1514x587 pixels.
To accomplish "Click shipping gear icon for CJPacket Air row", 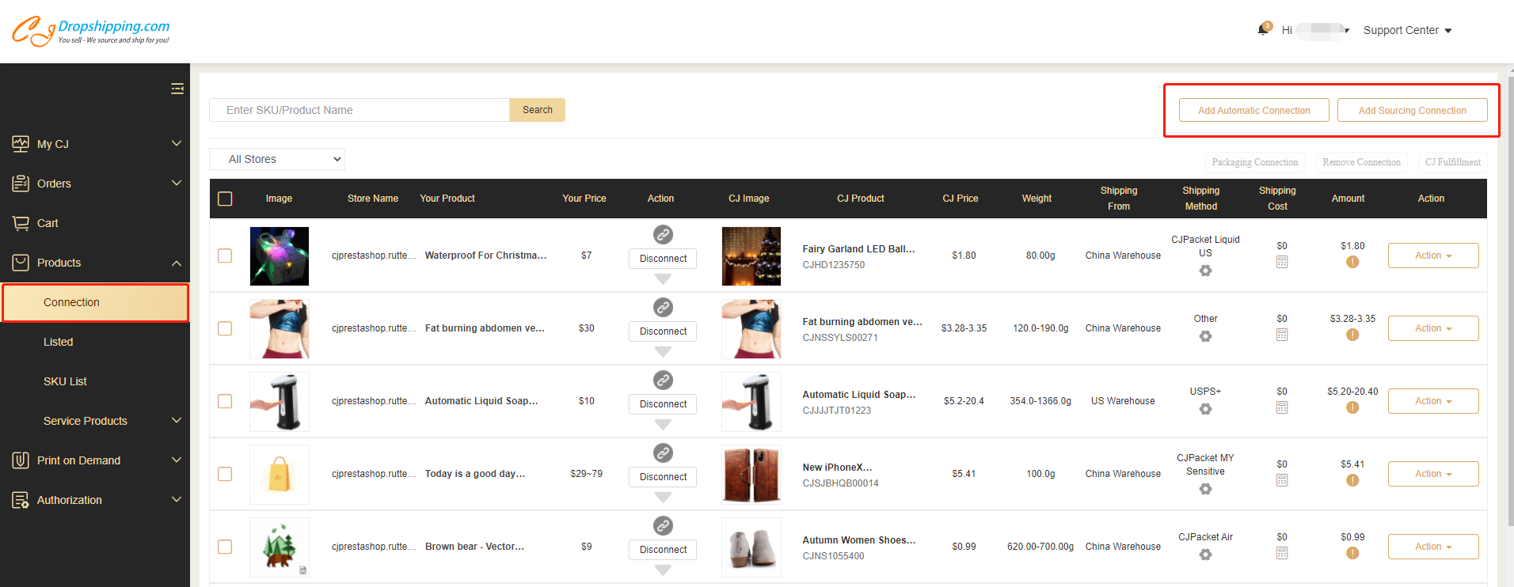I will point(1205,555).
